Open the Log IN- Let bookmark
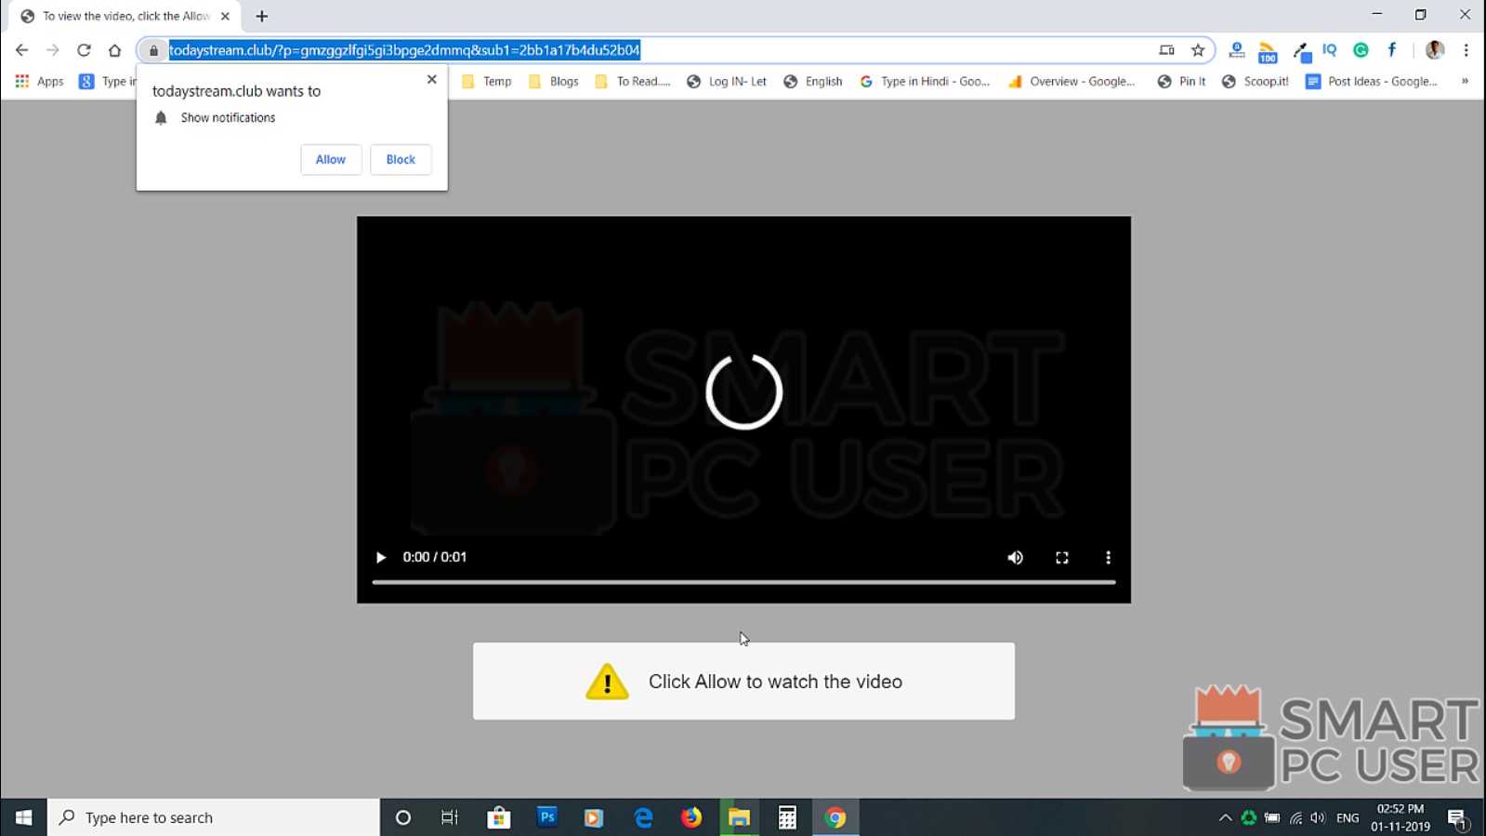Image resolution: width=1486 pixels, height=836 pixels. pyautogui.click(x=727, y=82)
